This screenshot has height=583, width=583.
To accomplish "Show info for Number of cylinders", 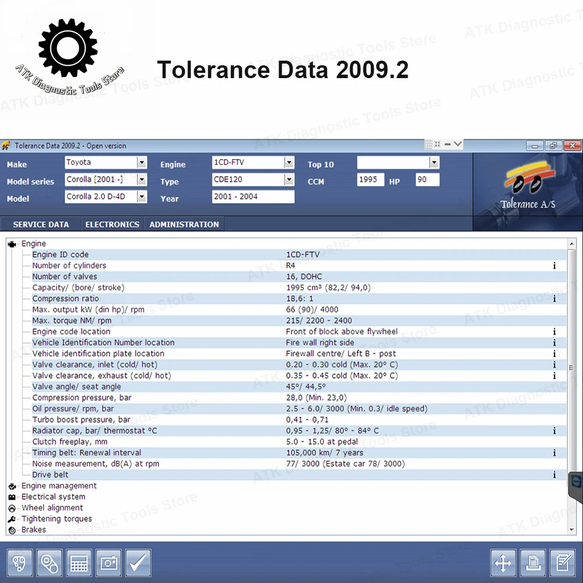I will click(554, 265).
